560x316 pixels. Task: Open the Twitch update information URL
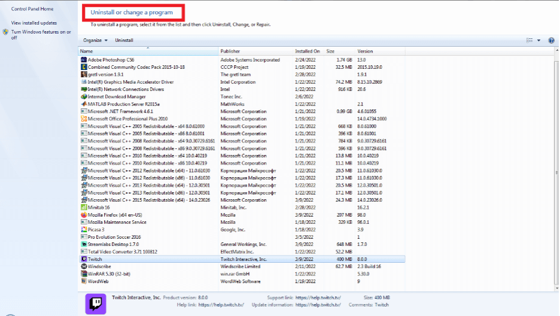pos(318,305)
